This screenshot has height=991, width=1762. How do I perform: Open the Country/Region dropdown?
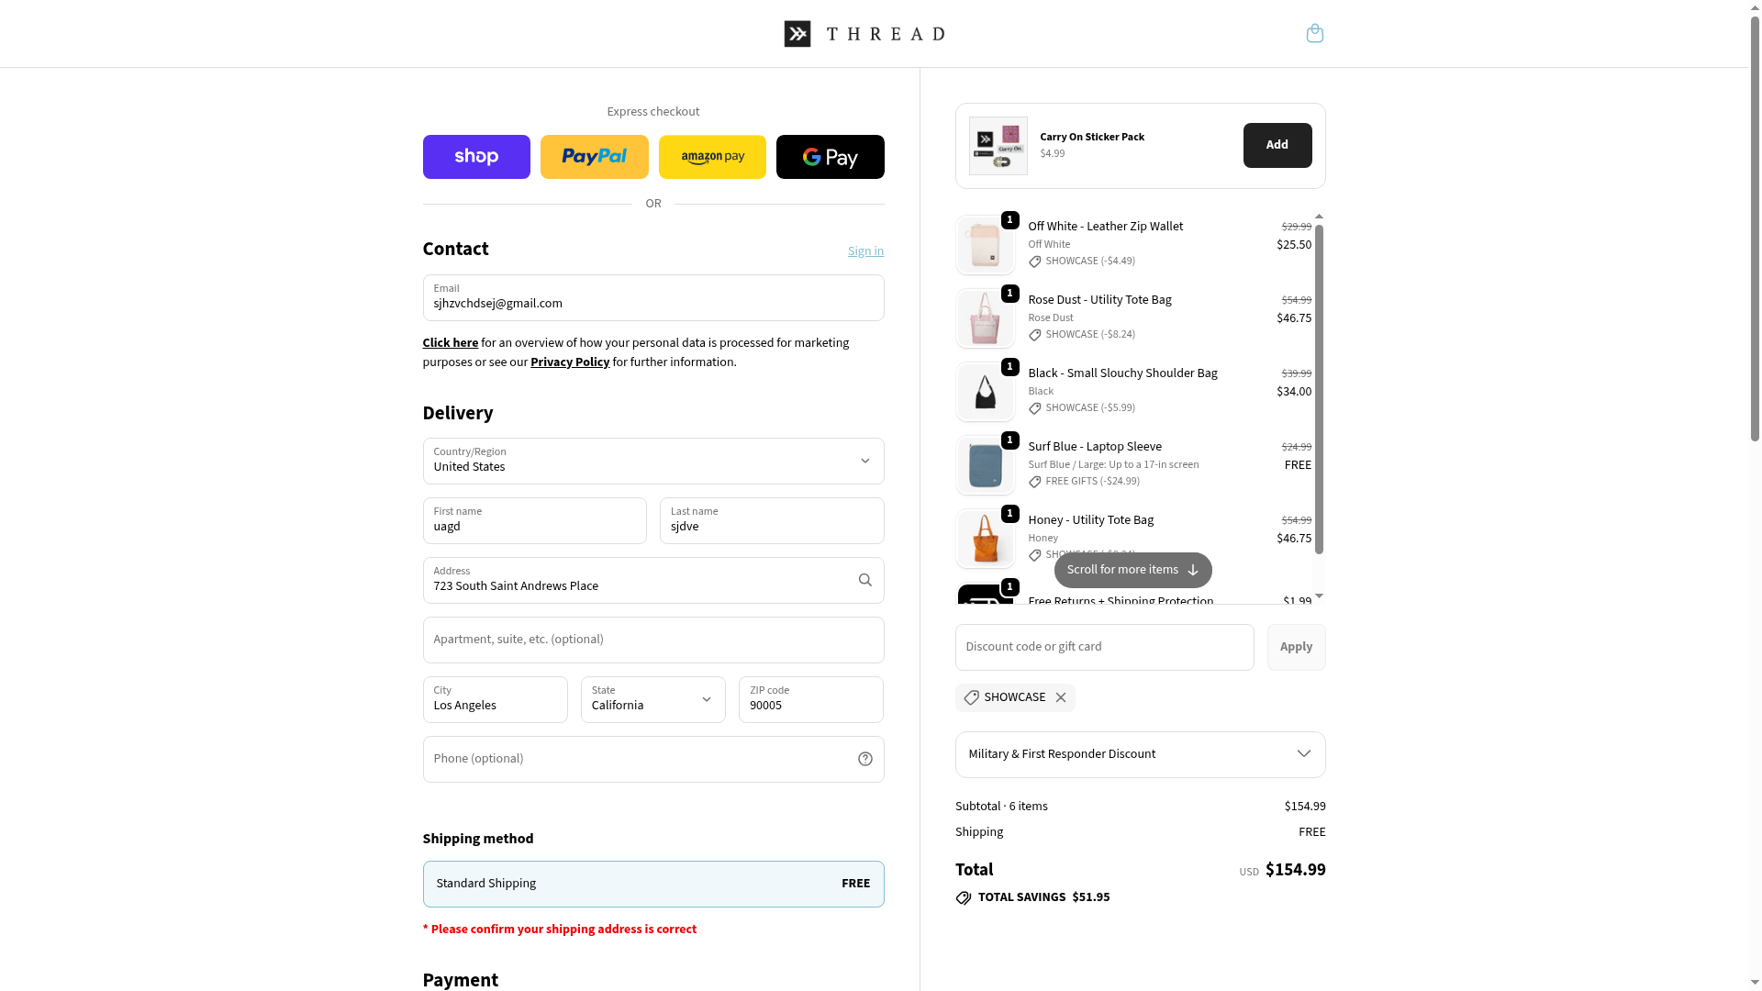pyautogui.click(x=652, y=462)
